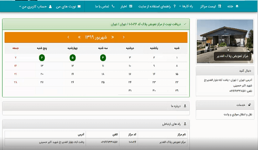Expand the حساب کاربری من account dropdown
This screenshot has width=258, height=150.
coord(33,7)
